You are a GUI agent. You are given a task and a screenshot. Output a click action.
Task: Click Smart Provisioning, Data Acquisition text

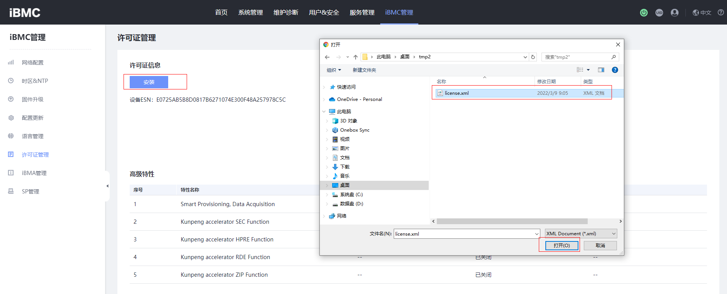227,204
